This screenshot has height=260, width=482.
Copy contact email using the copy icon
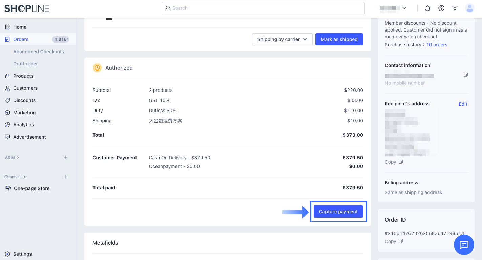pyautogui.click(x=466, y=75)
